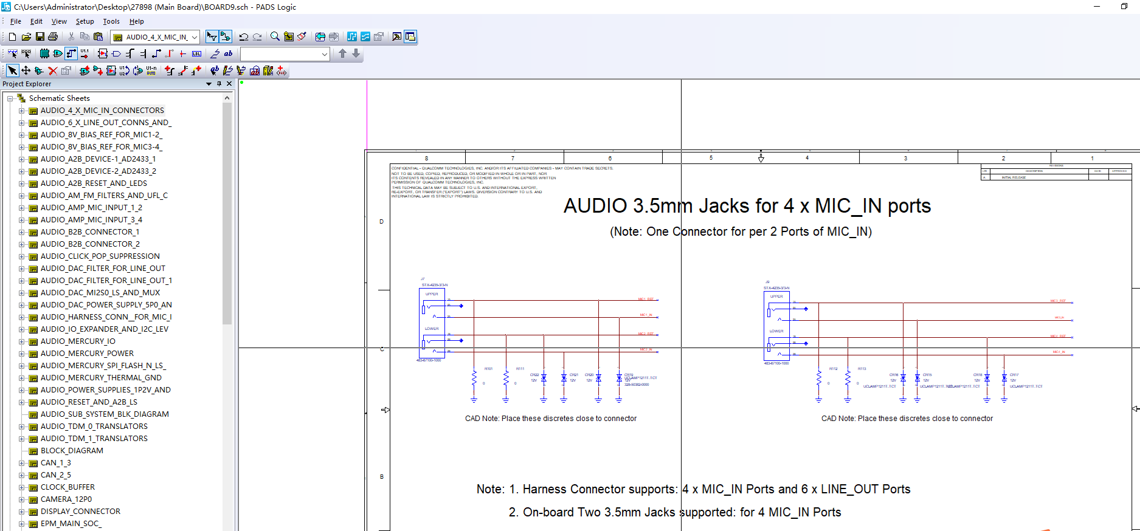1140x531 pixels.
Task: Save the schematic with floppy icon
Action: point(40,37)
